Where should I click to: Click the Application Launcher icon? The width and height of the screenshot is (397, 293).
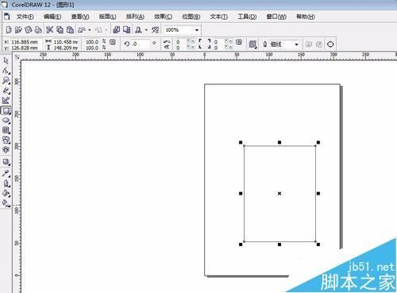[x=138, y=29]
